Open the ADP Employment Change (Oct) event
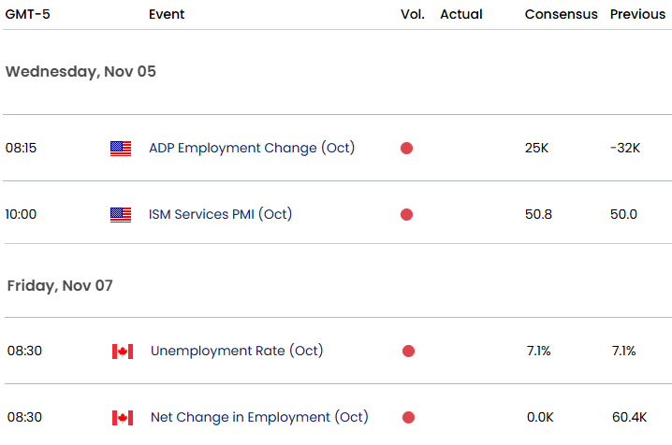 [251, 148]
